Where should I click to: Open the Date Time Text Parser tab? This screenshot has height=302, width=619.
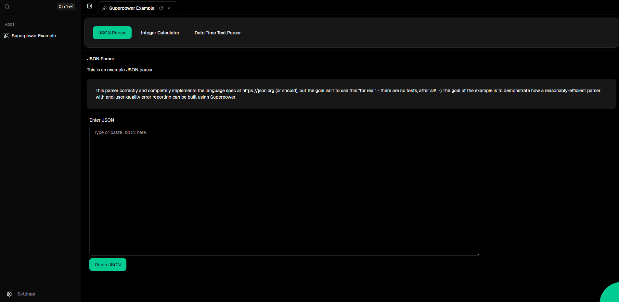click(217, 33)
